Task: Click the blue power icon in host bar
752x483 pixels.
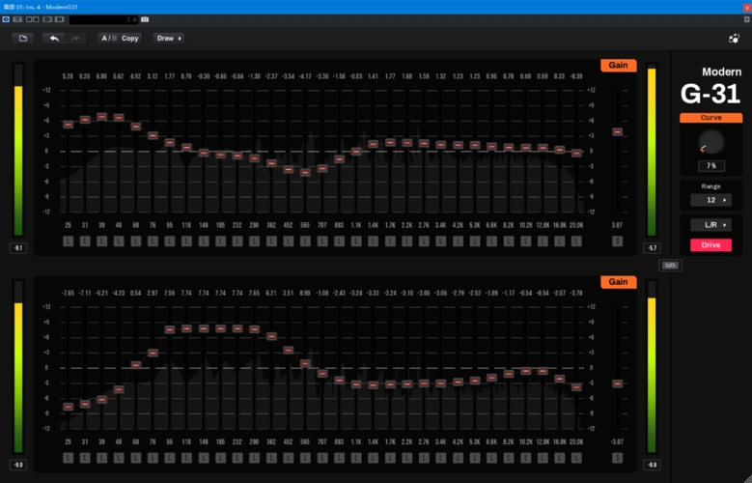Action: [x=7, y=19]
